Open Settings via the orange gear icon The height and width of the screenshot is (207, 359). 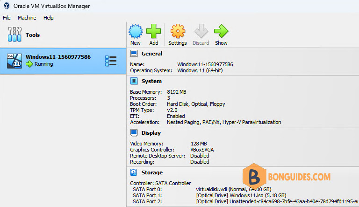pos(178,31)
